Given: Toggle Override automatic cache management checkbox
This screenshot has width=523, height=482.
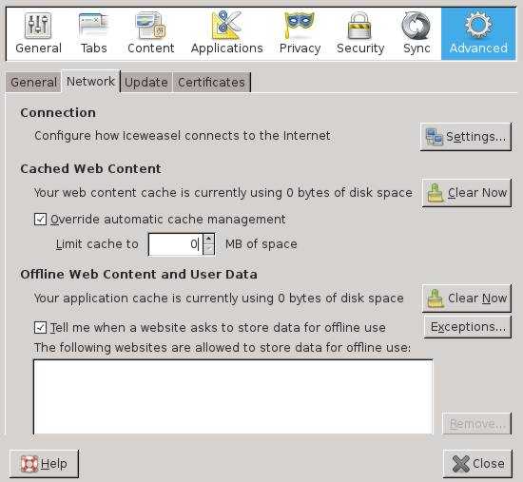Looking at the screenshot, I should 40,220.
